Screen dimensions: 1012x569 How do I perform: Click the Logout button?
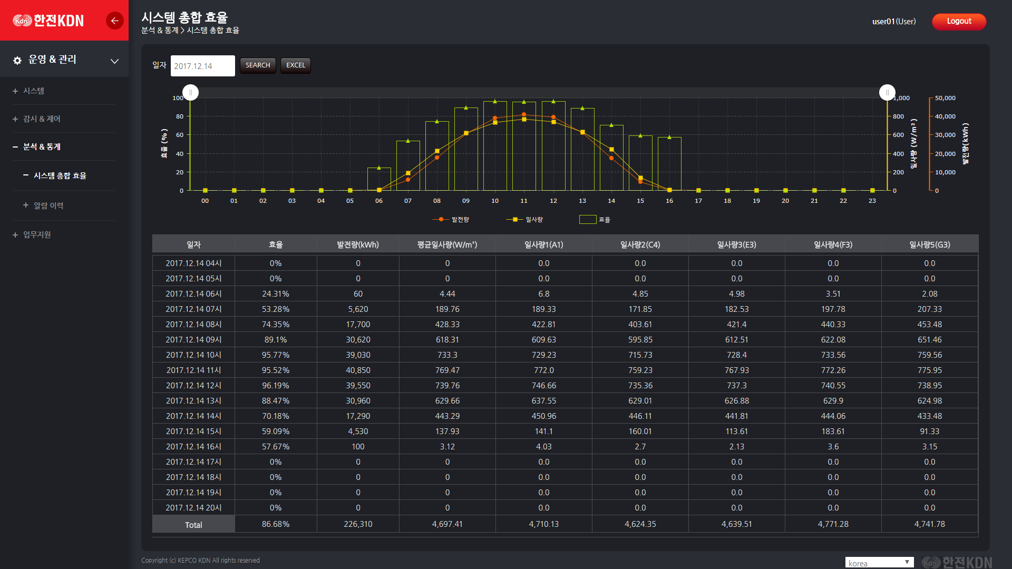click(x=959, y=22)
